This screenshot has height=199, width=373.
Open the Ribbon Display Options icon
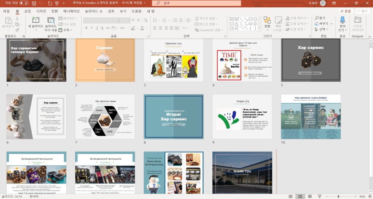click(x=334, y=3)
